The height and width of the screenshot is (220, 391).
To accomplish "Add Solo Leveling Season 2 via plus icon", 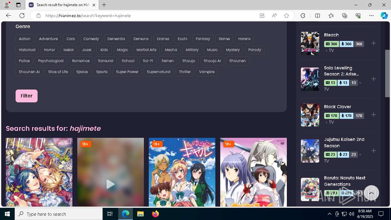I will pos(374,79).
